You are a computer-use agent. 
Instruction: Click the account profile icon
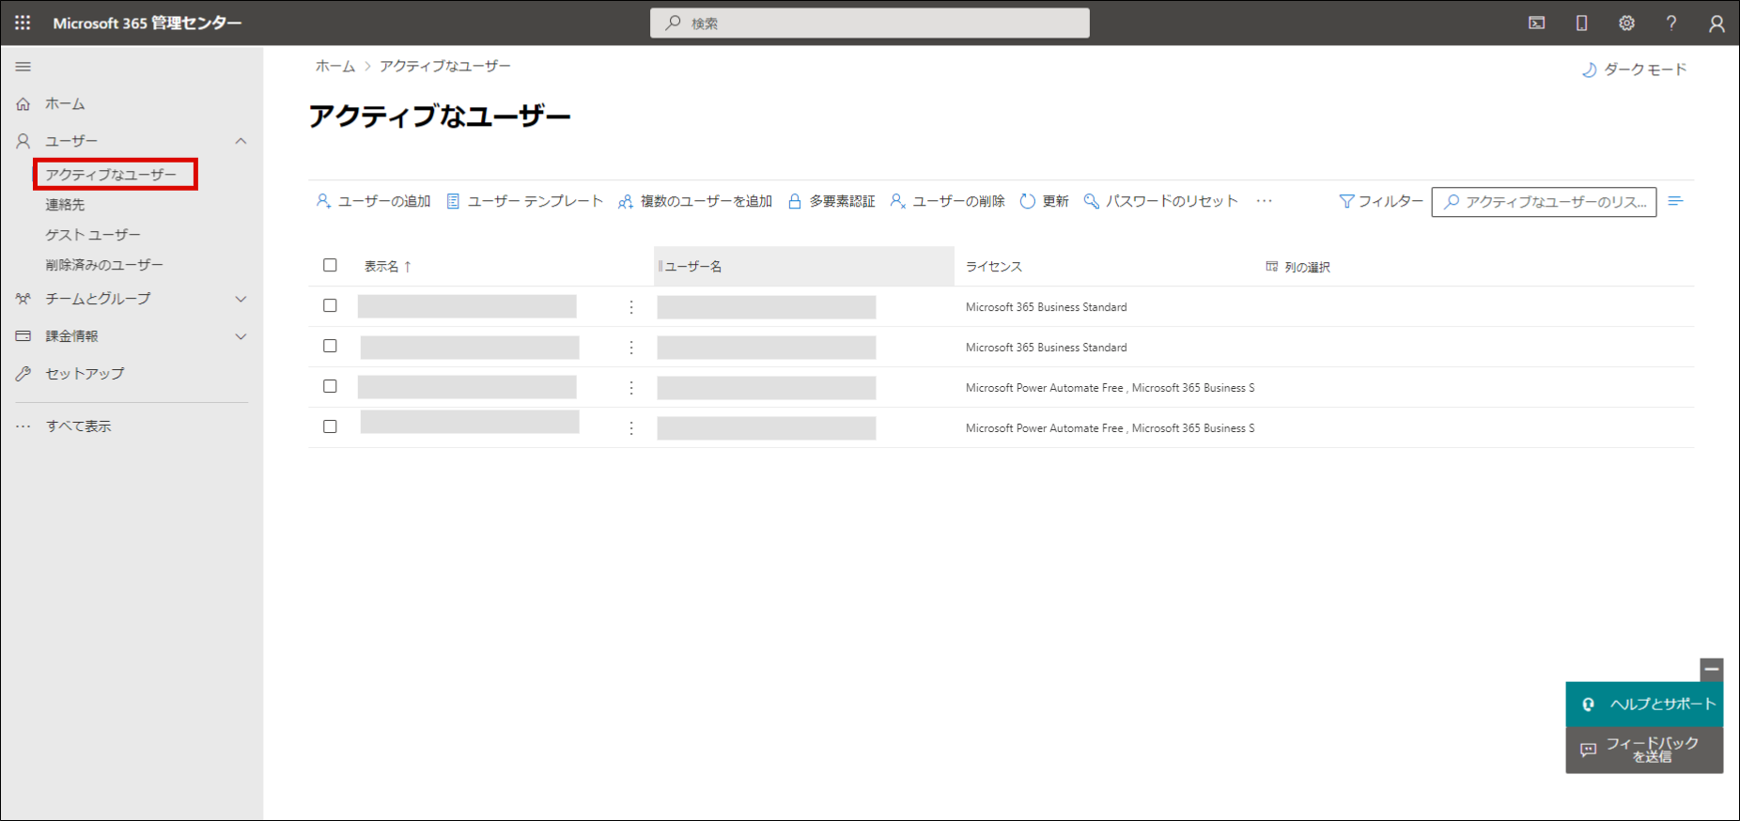pos(1716,23)
